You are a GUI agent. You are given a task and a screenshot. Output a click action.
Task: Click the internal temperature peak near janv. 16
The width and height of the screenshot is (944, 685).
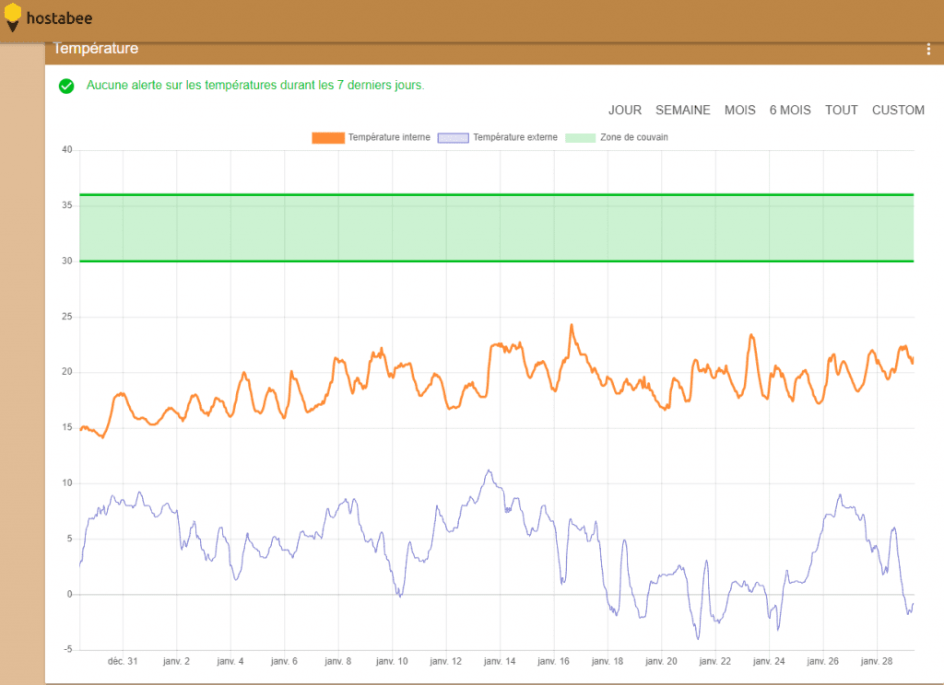coord(572,326)
